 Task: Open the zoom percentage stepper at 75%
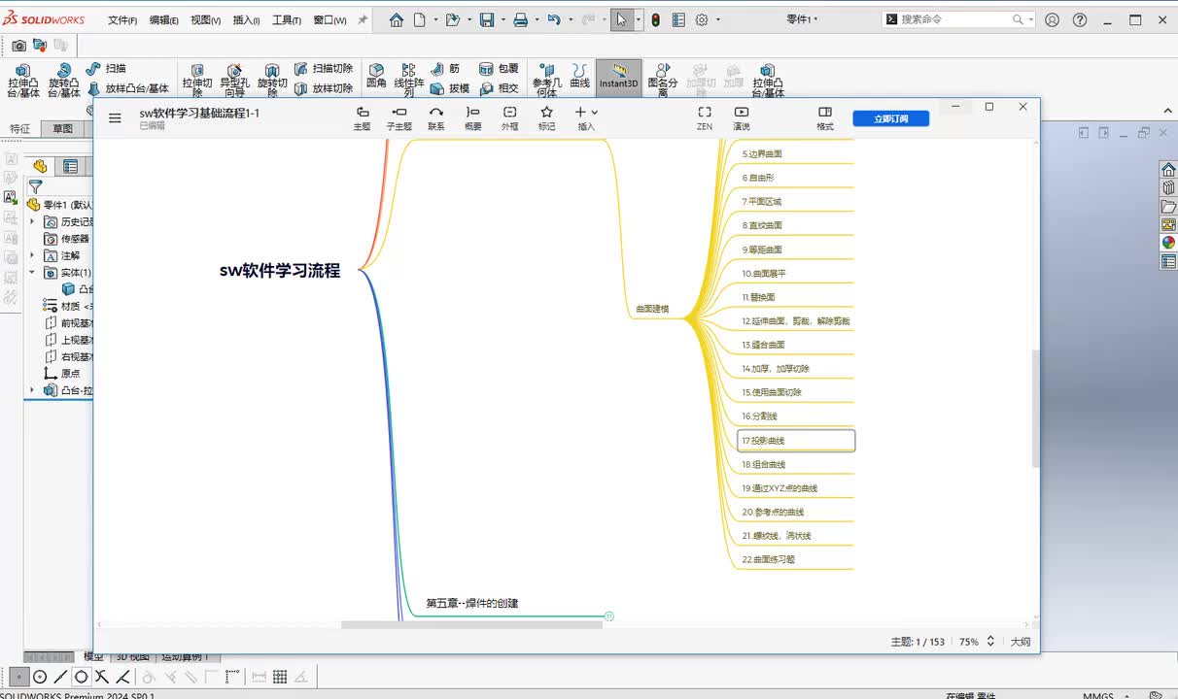[990, 642]
